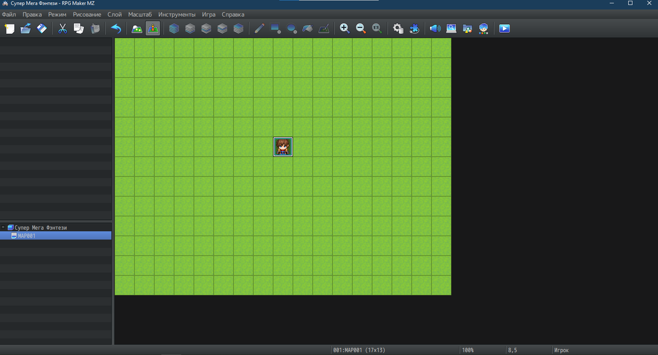Select the Shadow Pen tool
The image size is (658, 355).
pyautogui.click(x=324, y=28)
